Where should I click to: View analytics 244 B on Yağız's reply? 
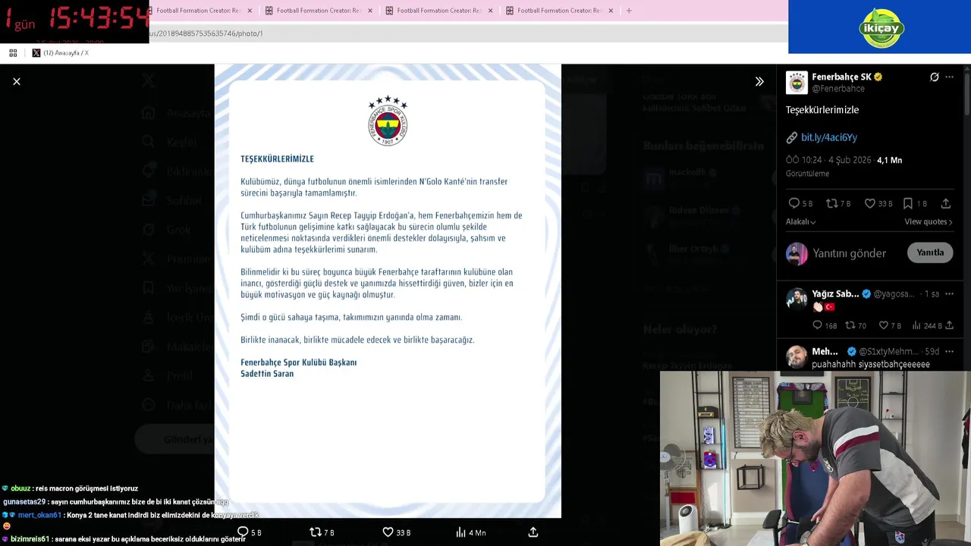coord(926,325)
